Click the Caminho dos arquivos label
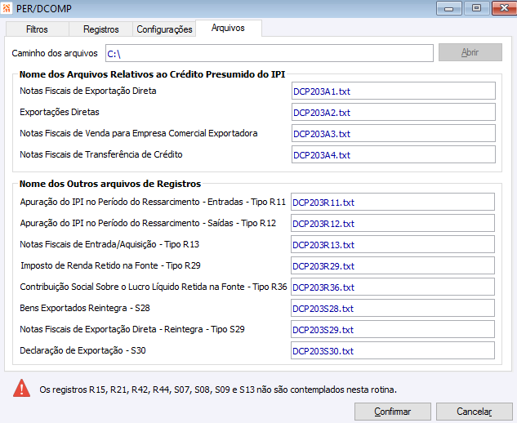The height and width of the screenshot is (423, 517). (x=55, y=53)
